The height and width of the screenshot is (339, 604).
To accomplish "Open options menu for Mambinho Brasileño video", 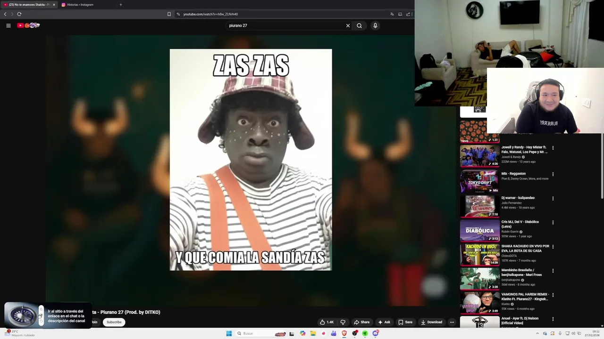I will (553, 271).
